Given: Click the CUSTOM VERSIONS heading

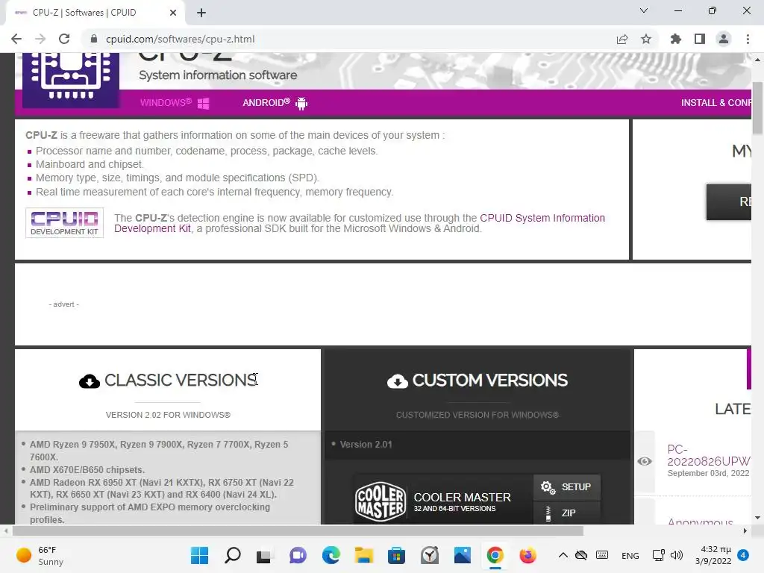Looking at the screenshot, I should (489, 380).
